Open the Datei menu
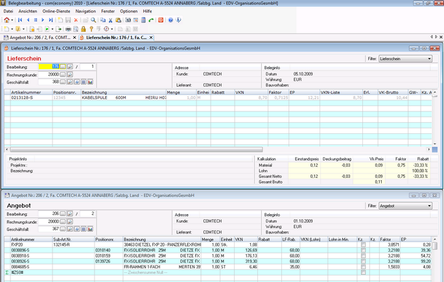 coord(8,11)
